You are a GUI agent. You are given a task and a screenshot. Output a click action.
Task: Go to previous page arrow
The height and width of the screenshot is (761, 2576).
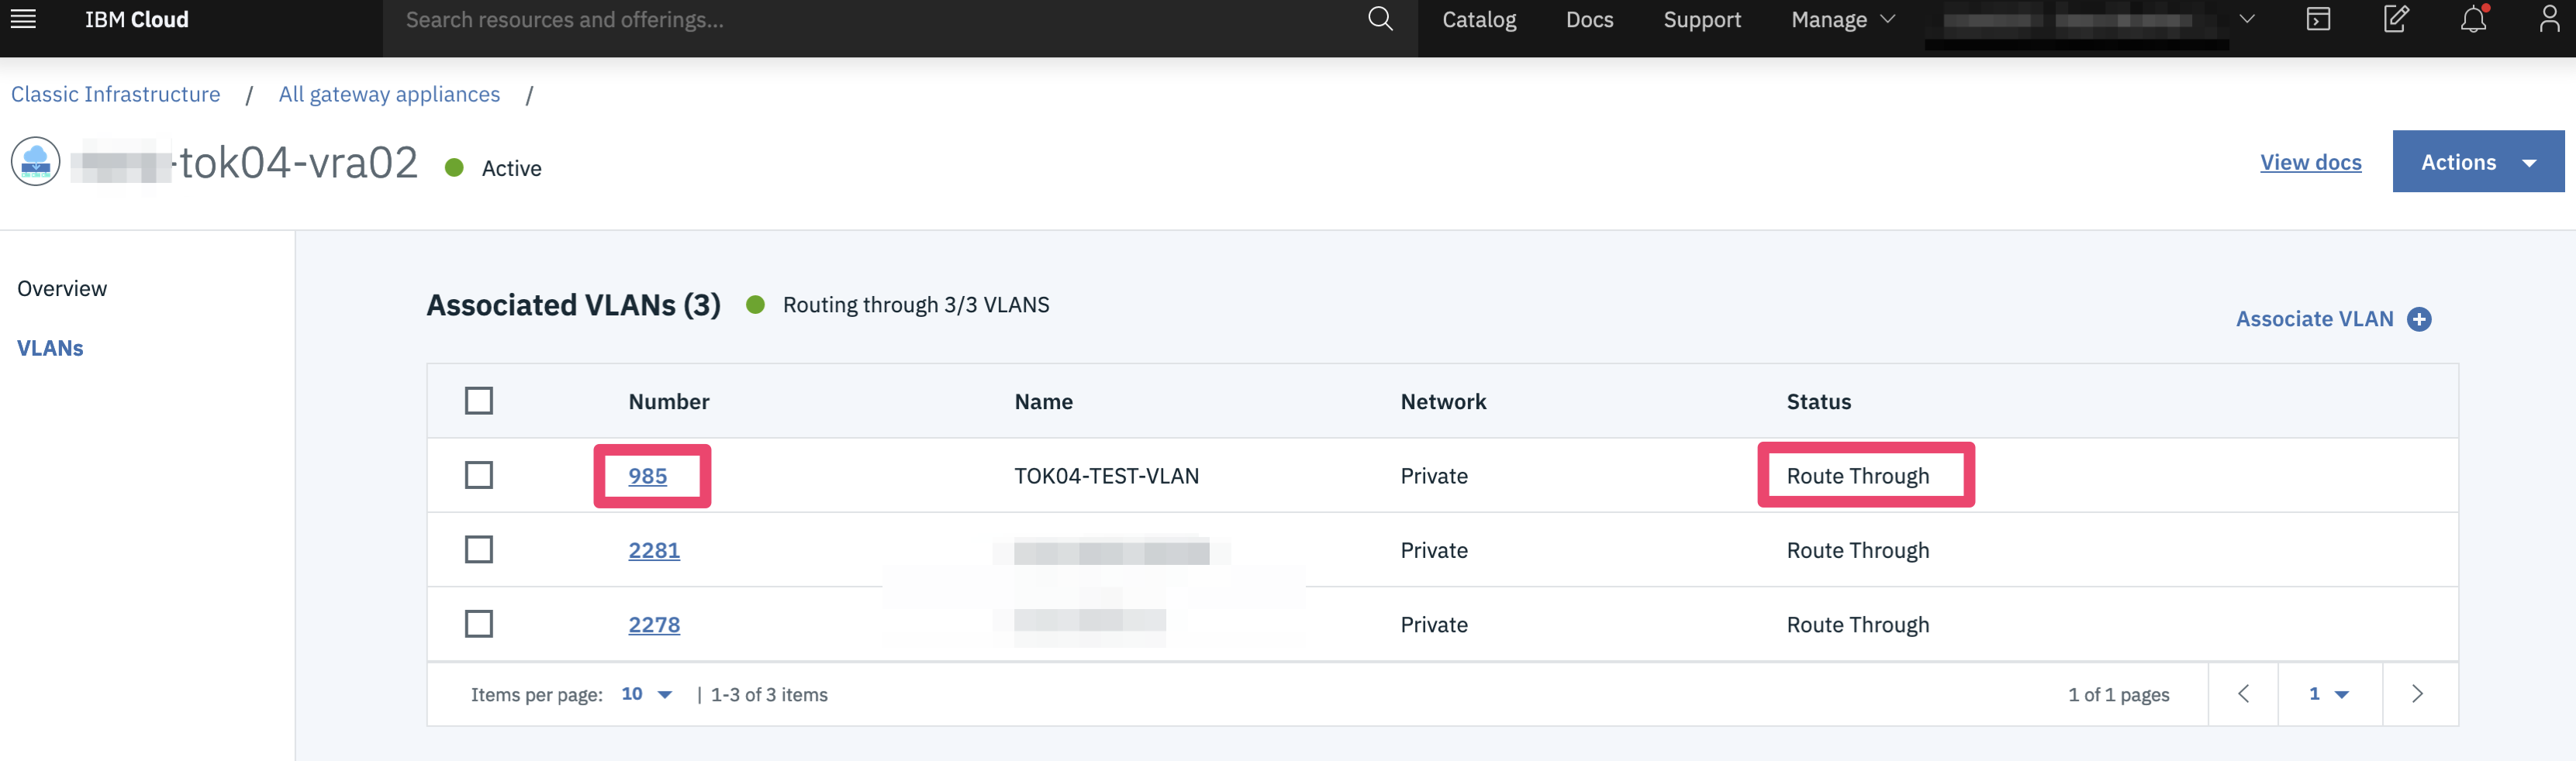click(2243, 694)
